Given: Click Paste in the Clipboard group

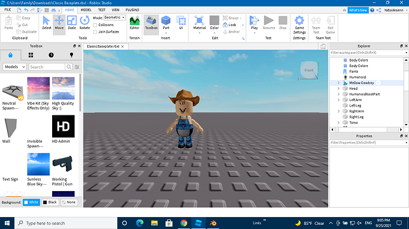Looking at the screenshot, I should coord(9,22).
